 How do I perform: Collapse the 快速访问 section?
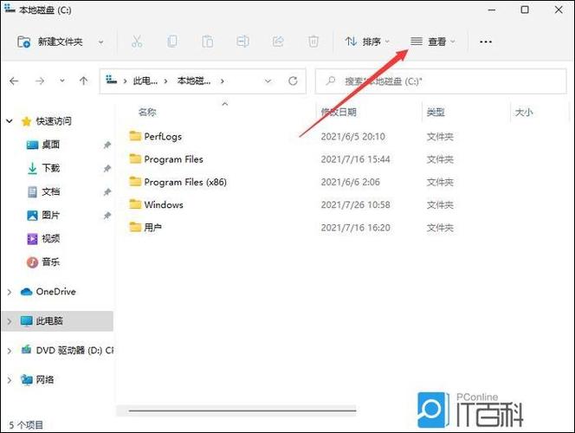pyautogui.click(x=10, y=121)
